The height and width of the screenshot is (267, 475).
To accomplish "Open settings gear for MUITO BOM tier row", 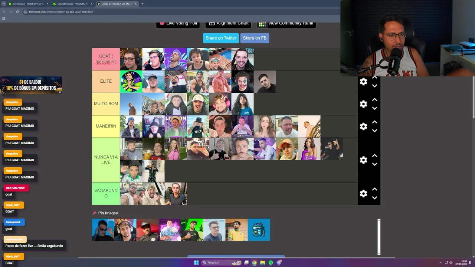I will pyautogui.click(x=364, y=104).
